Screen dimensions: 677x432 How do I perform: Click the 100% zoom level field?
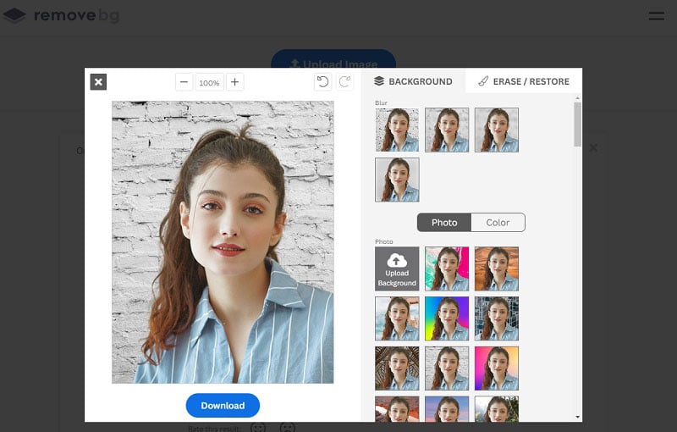pos(209,82)
